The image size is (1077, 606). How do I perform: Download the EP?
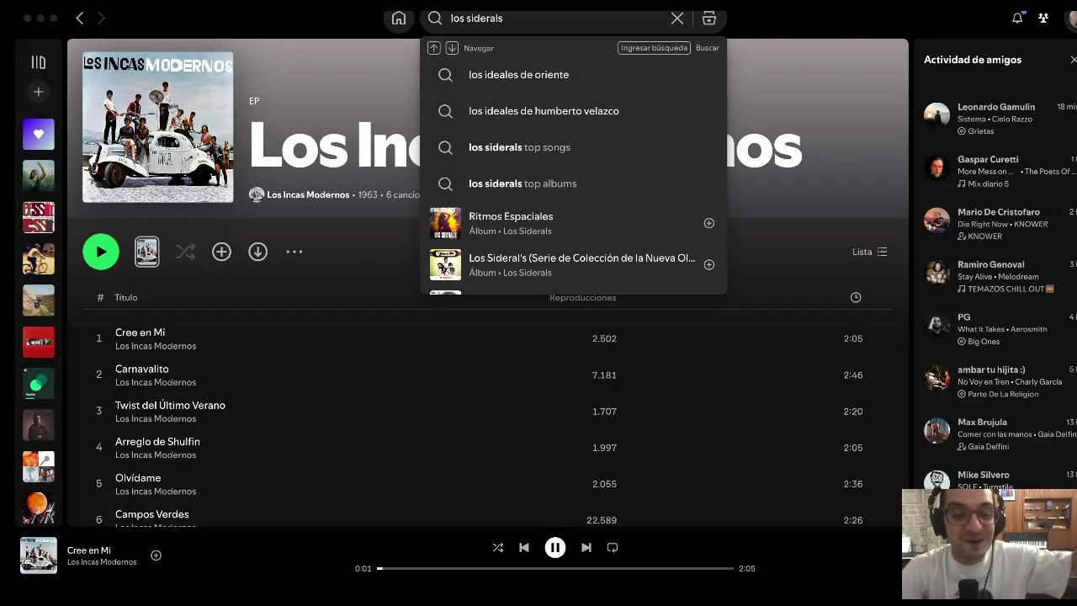coord(257,252)
